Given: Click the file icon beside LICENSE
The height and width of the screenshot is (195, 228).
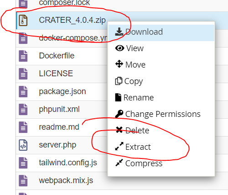Looking at the screenshot, I should (x=23, y=74).
